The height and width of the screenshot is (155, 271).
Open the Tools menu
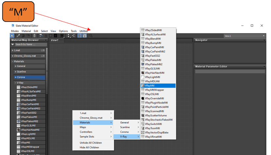click(74, 31)
